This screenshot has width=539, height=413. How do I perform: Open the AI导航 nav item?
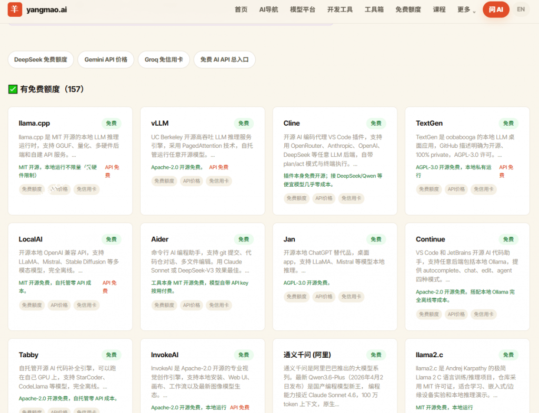[x=268, y=9]
